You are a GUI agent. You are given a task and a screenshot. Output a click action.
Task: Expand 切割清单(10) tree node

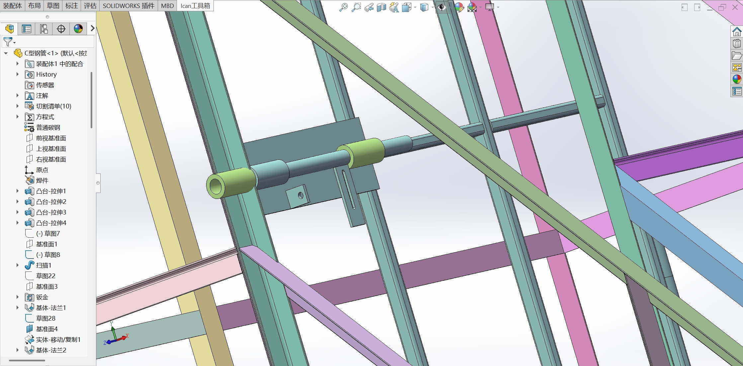click(x=18, y=106)
